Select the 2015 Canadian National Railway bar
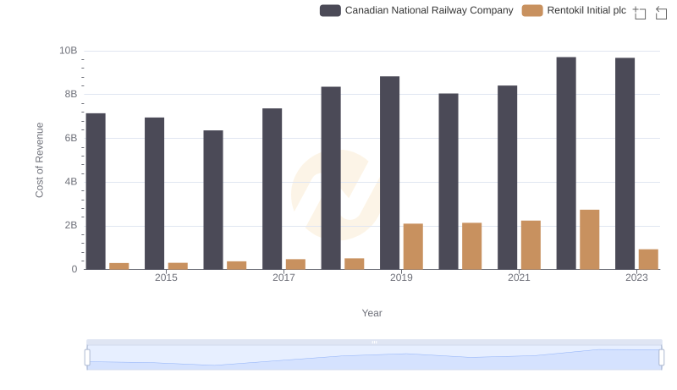 [x=155, y=194]
